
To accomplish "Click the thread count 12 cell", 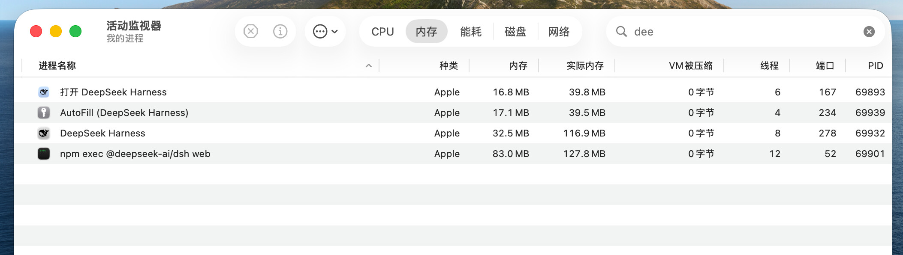I will [x=775, y=154].
